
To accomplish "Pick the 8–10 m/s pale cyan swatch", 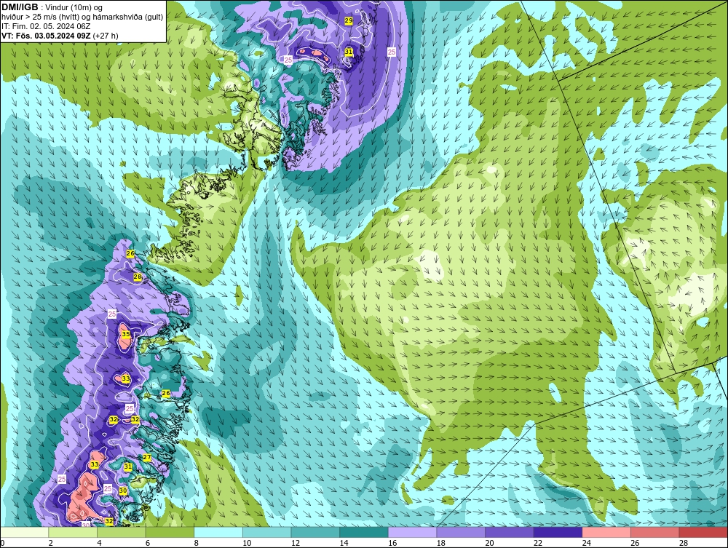I will 218,532.
